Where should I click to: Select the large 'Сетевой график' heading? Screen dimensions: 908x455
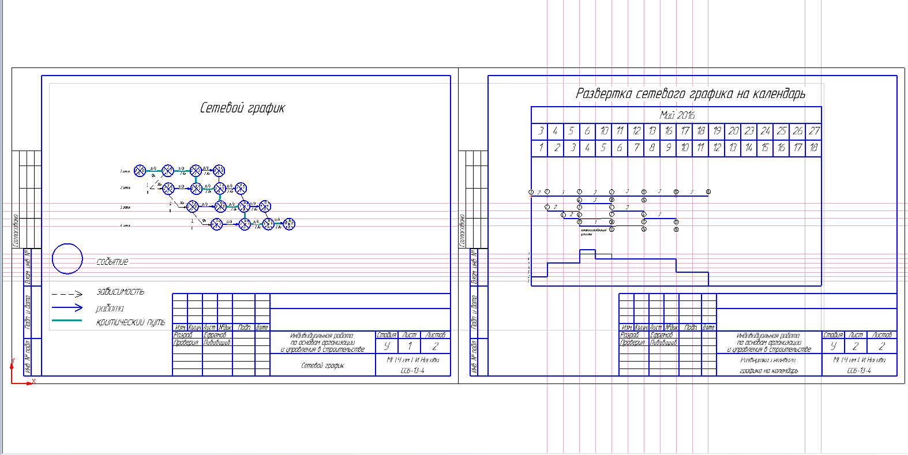[242, 108]
